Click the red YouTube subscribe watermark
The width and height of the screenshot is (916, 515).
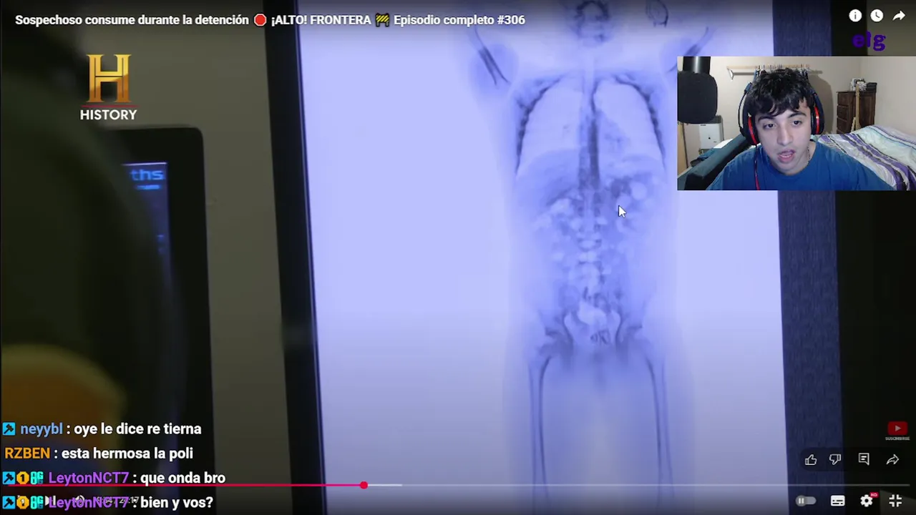(897, 431)
